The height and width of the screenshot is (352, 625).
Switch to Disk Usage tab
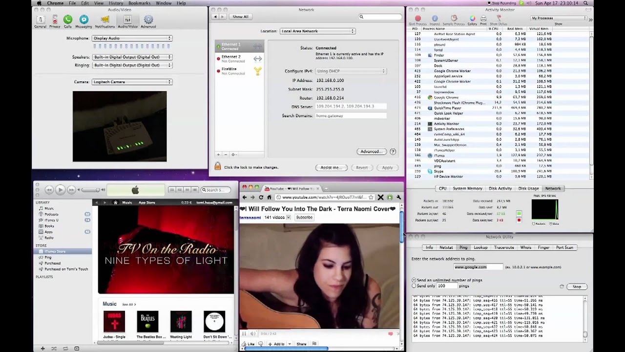pyautogui.click(x=528, y=188)
